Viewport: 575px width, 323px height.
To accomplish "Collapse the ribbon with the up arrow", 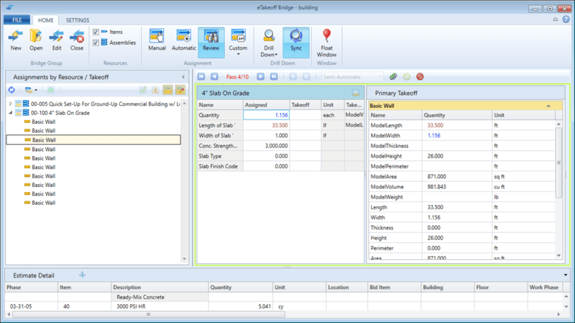I will pyautogui.click(x=556, y=19).
